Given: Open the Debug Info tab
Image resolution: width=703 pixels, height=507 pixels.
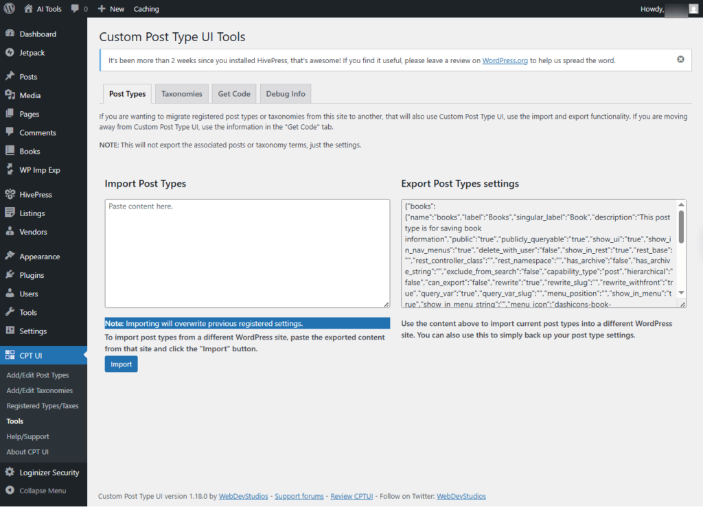Looking at the screenshot, I should (286, 94).
